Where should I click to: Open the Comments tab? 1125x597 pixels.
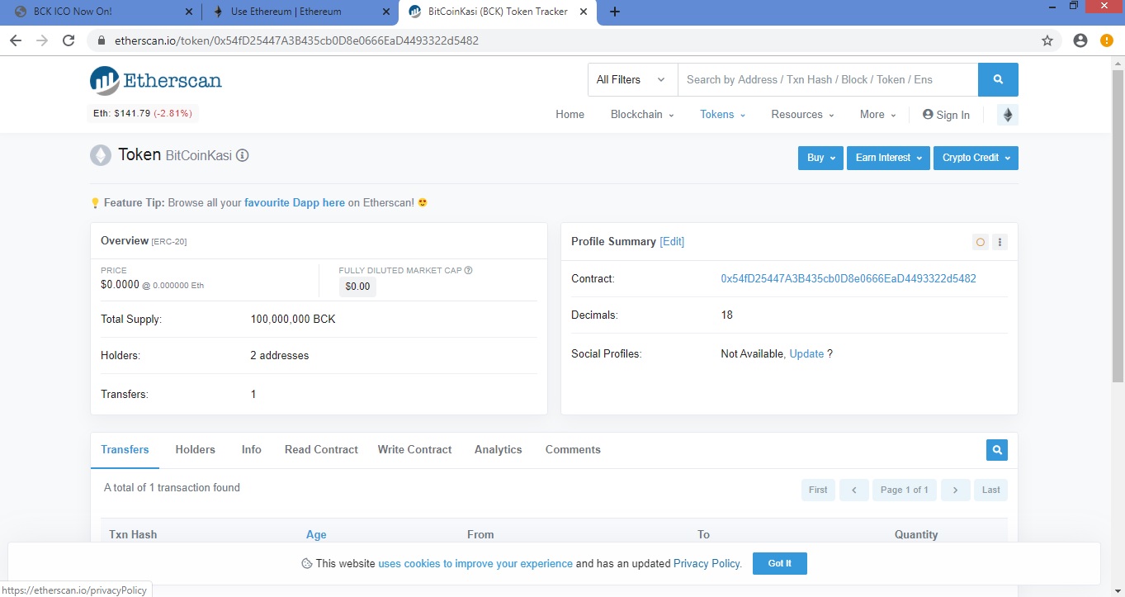[573, 450]
